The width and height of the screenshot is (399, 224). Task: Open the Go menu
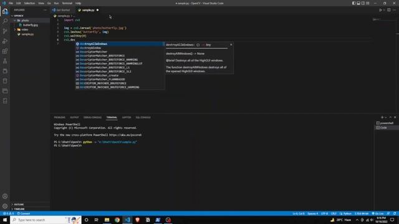point(49,3)
